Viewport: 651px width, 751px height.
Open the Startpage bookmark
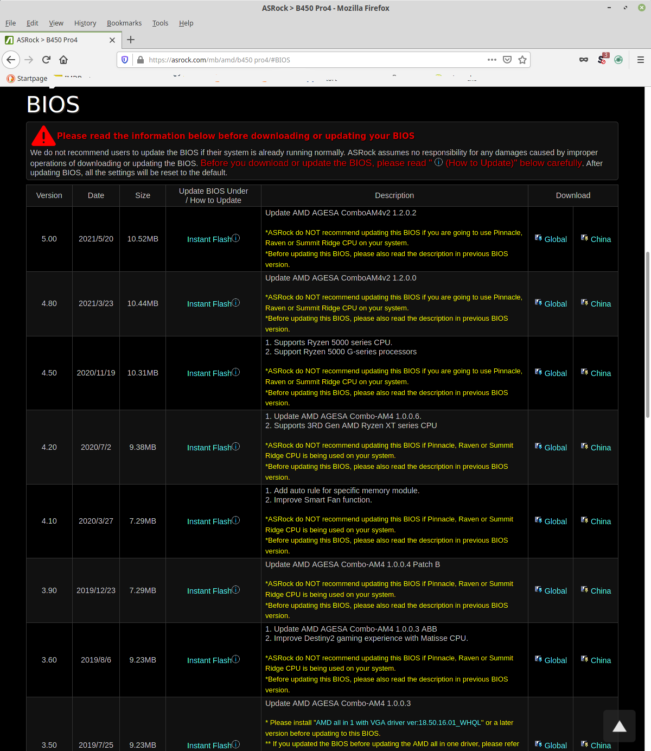click(x=27, y=79)
